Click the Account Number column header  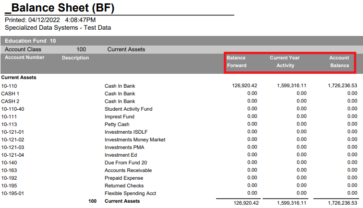pyautogui.click(x=24, y=58)
